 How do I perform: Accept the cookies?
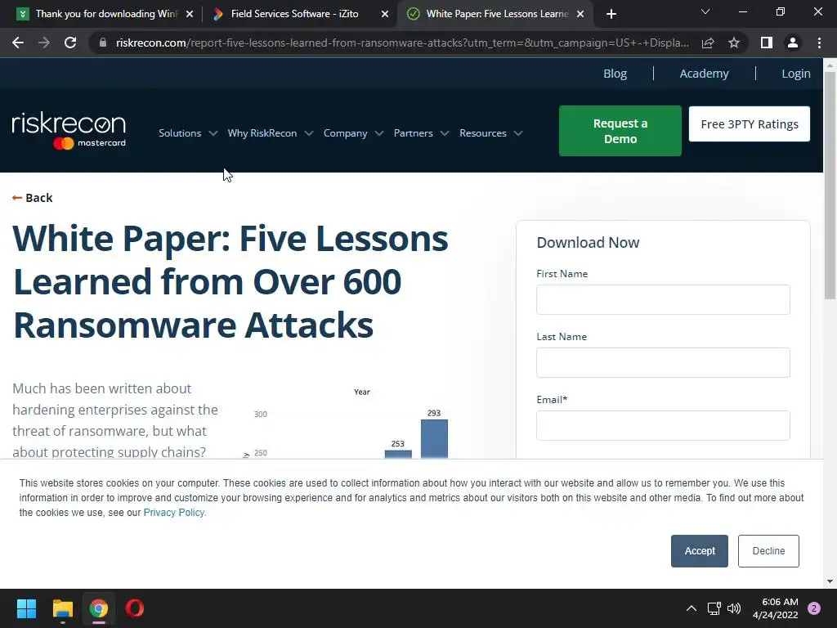pyautogui.click(x=700, y=551)
